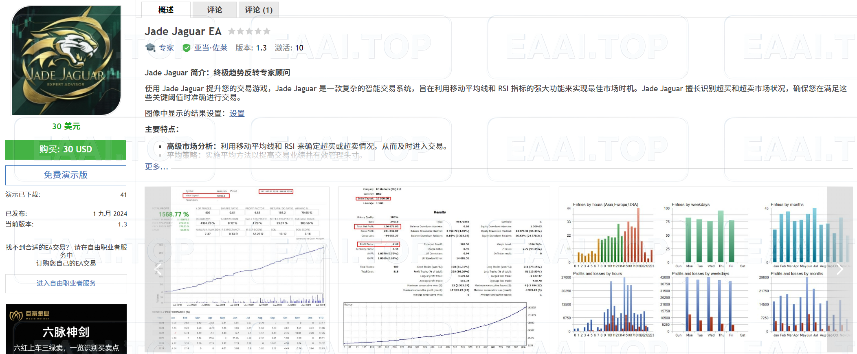
Task: Click the 免费演示版 free demo button
Action: (66, 175)
